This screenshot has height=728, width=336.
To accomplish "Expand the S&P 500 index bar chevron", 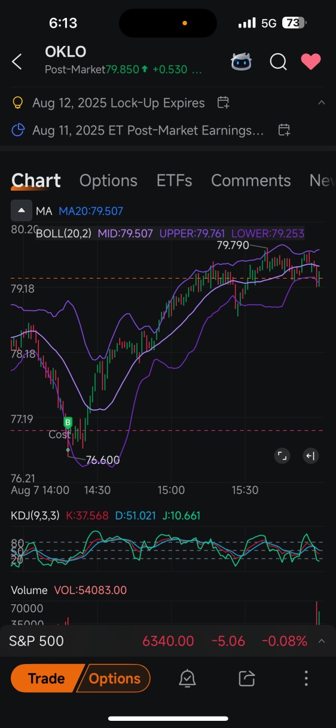I will coord(322,641).
